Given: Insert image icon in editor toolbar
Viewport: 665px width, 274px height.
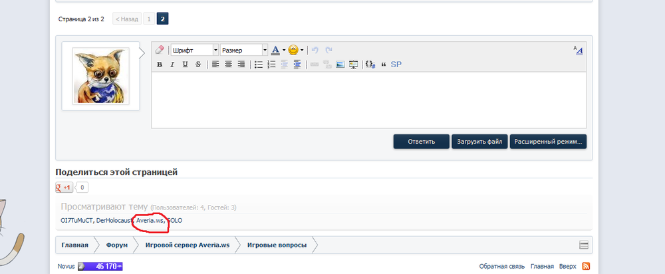Looking at the screenshot, I should 340,65.
